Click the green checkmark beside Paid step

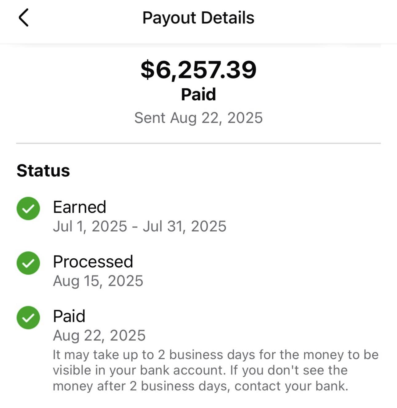[x=28, y=317]
